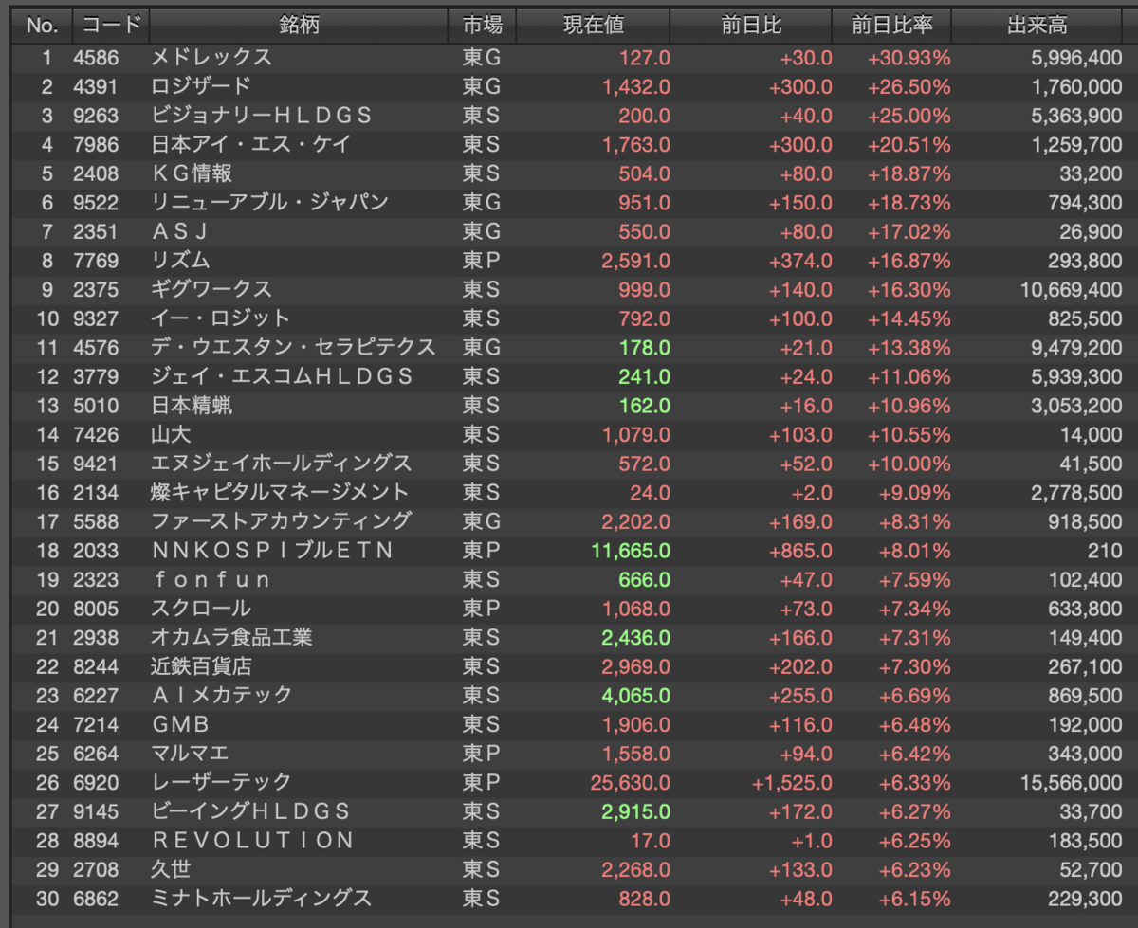Click volume value 5,996,400
This screenshot has height=928, width=1138.
pos(1076,58)
